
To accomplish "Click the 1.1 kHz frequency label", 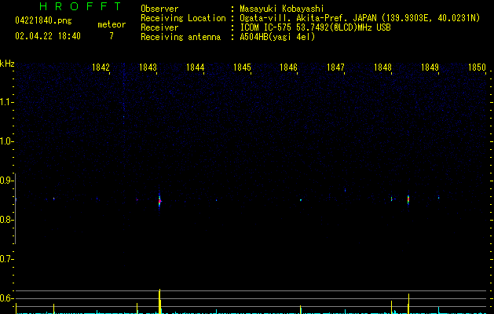I will click(5, 102).
